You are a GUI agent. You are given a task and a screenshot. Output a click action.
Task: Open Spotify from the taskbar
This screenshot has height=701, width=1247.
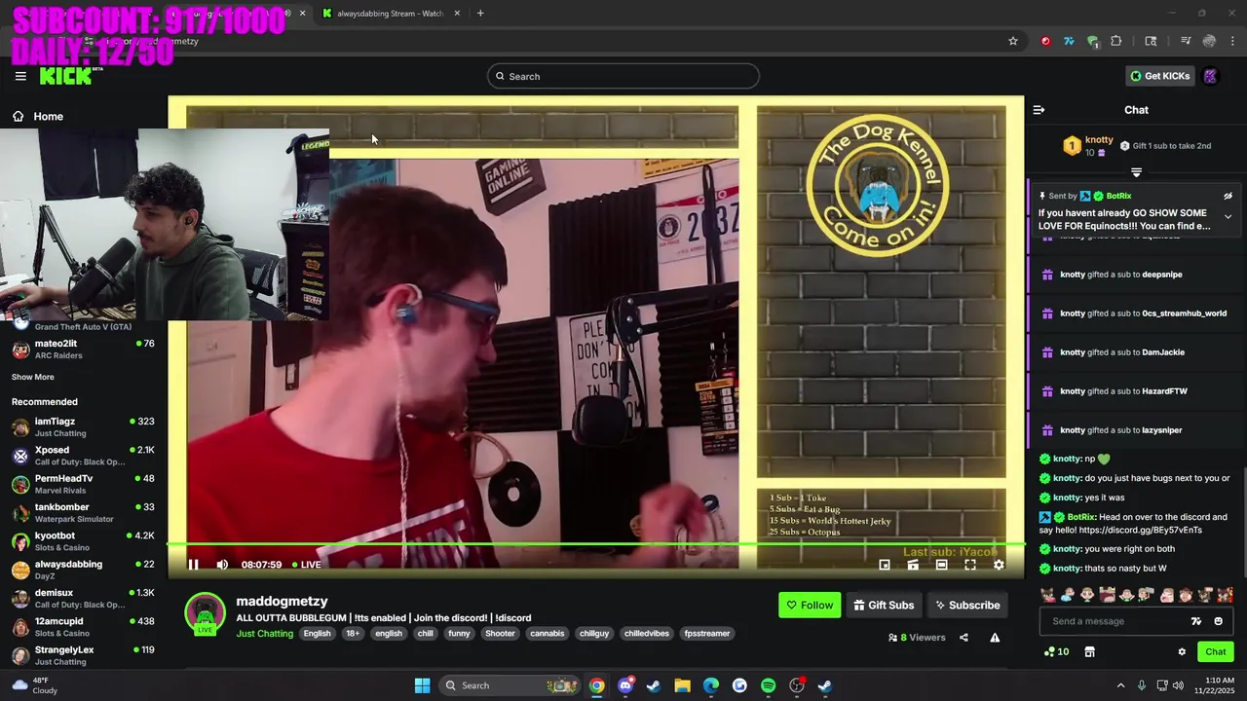pos(768,685)
